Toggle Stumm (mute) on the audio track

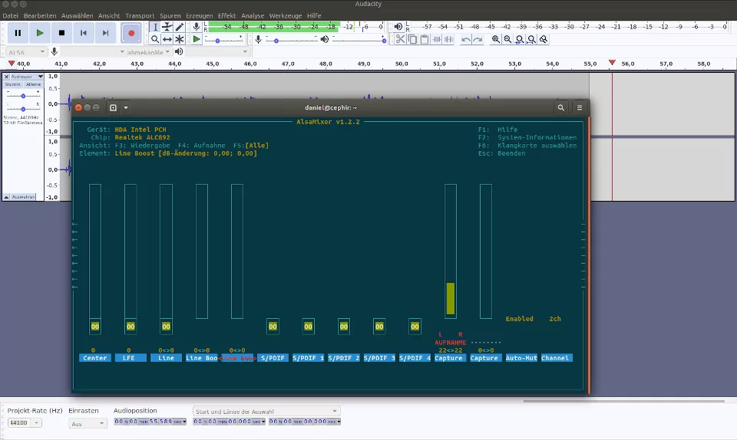tap(13, 84)
